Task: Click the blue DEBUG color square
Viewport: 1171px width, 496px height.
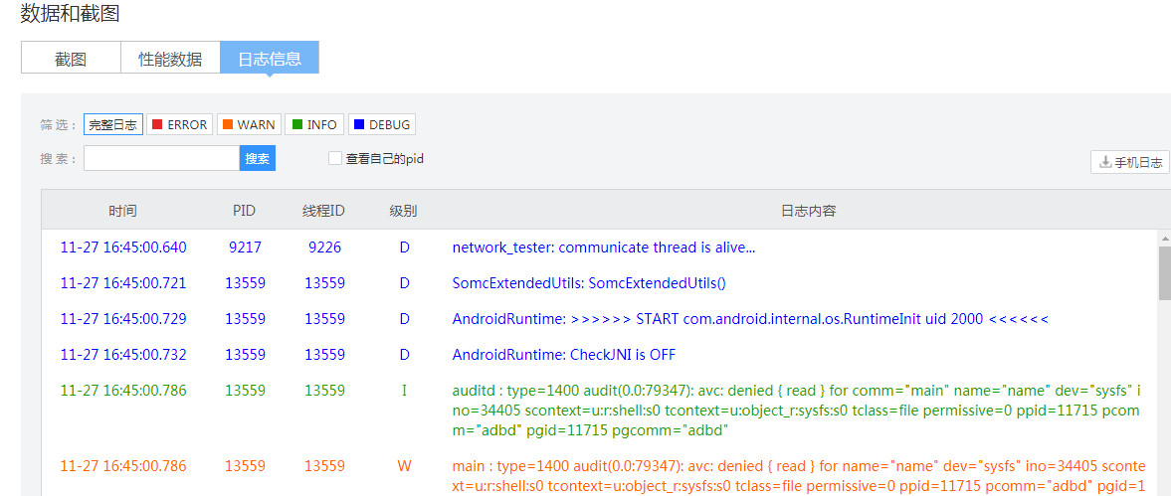Action: 357,124
